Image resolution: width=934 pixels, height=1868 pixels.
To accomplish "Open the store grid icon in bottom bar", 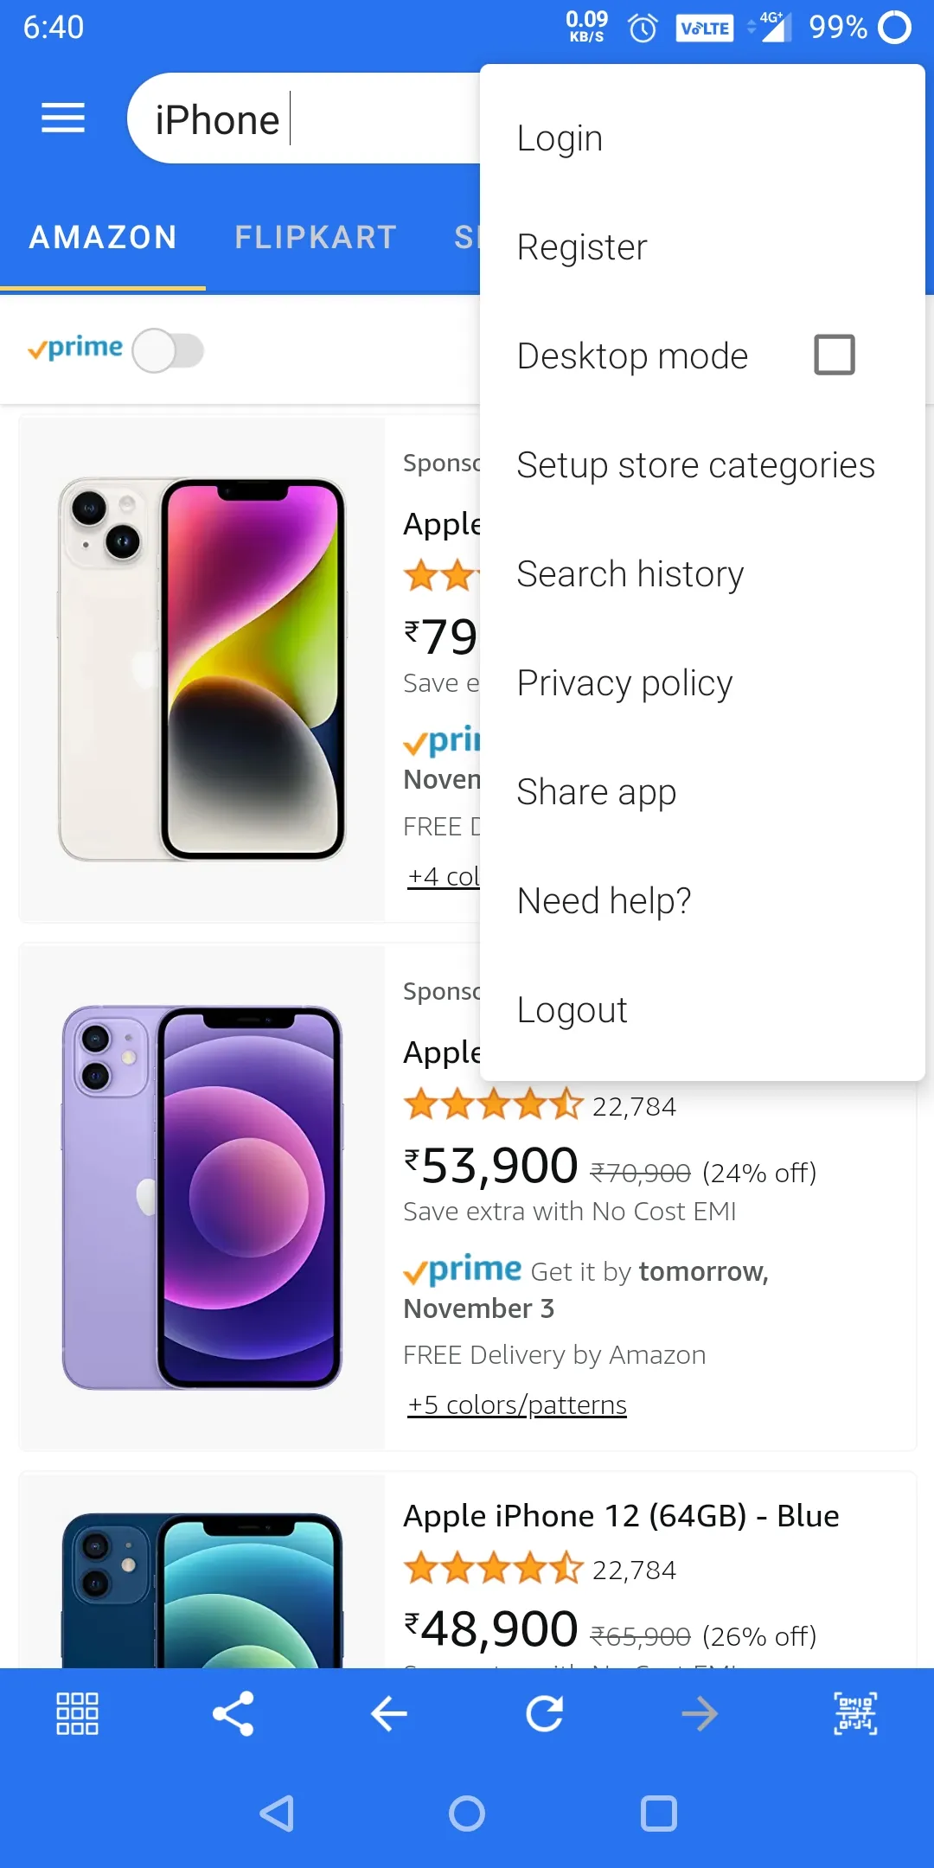I will (77, 1713).
